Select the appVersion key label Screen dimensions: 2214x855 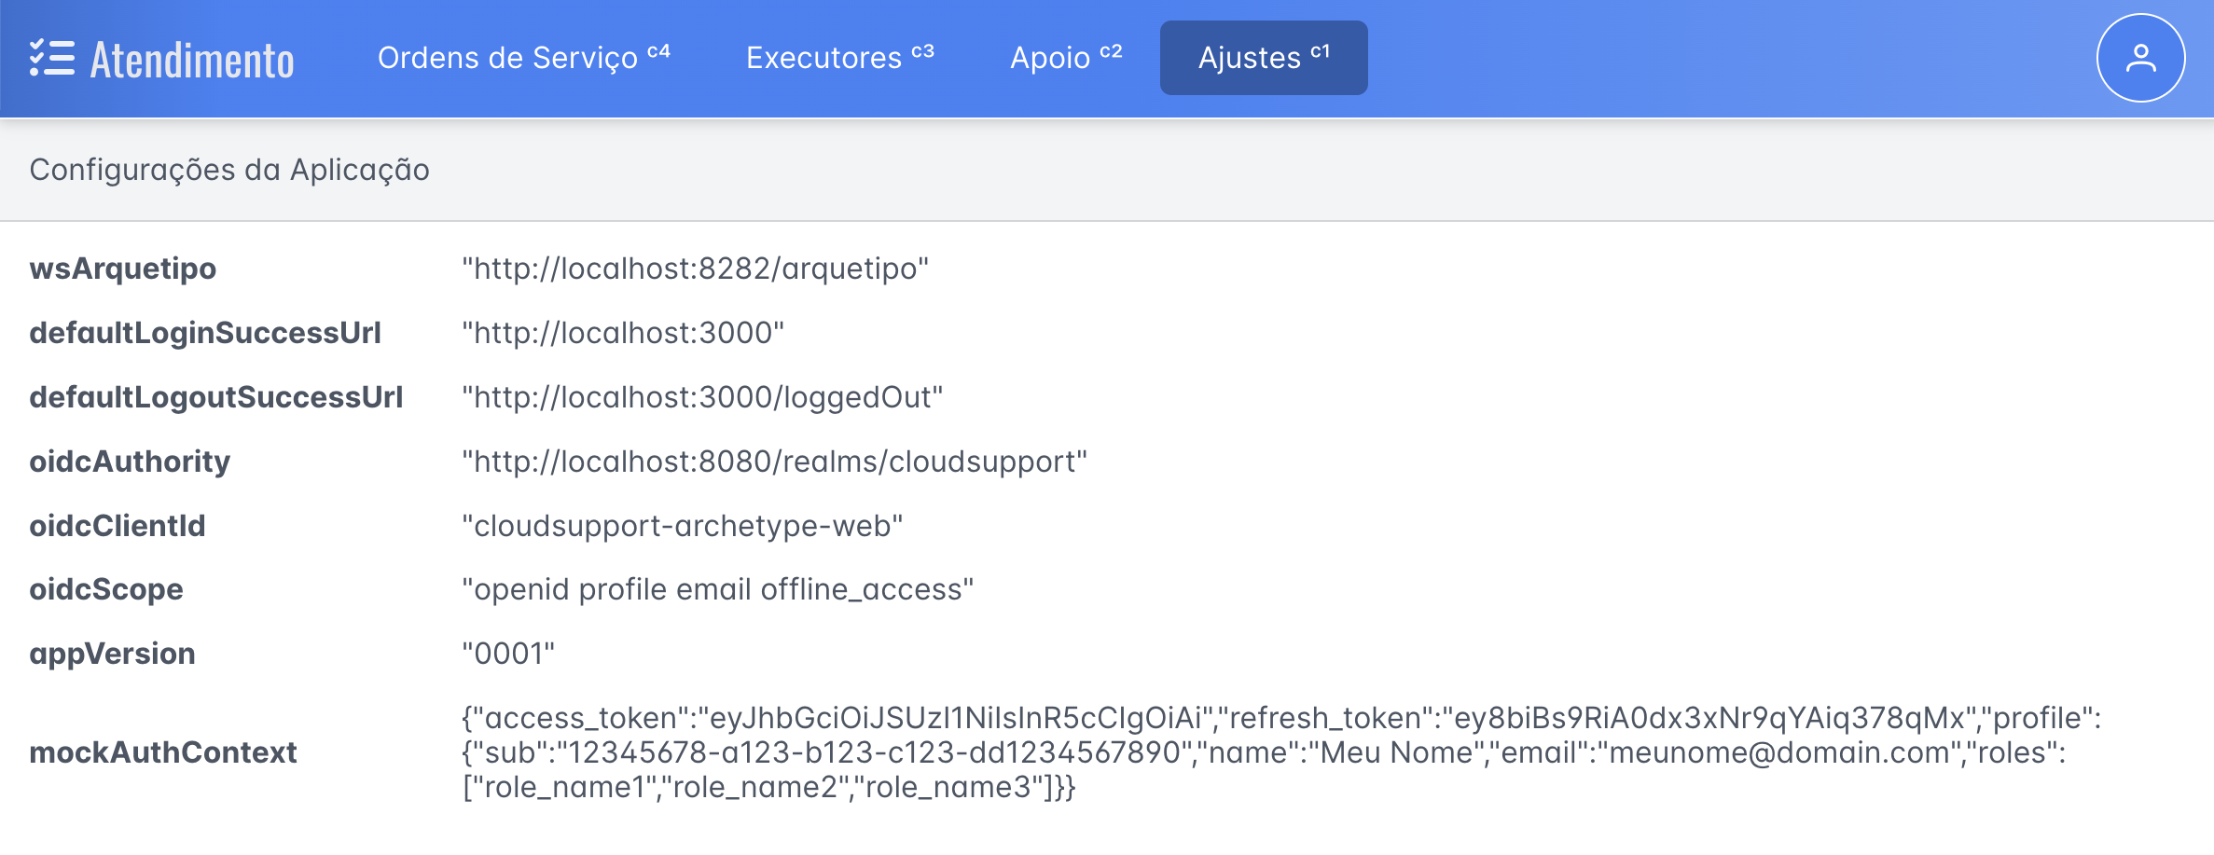113,654
